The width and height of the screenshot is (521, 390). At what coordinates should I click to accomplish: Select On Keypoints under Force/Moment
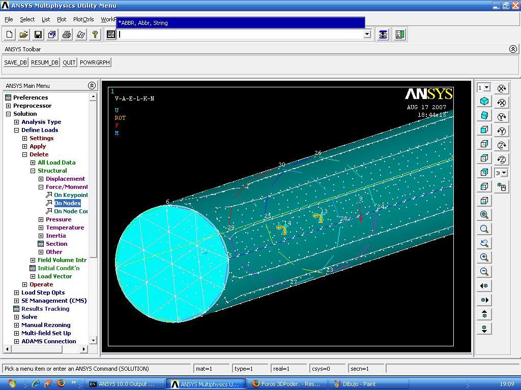click(71, 195)
